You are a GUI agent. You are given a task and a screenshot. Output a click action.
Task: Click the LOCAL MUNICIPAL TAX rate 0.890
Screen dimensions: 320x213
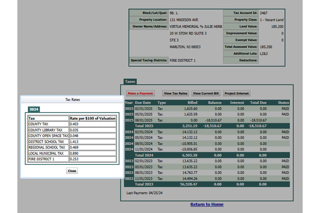pyautogui.click(x=93, y=153)
